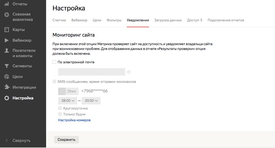Click the Сохранить button

[x=66, y=140]
